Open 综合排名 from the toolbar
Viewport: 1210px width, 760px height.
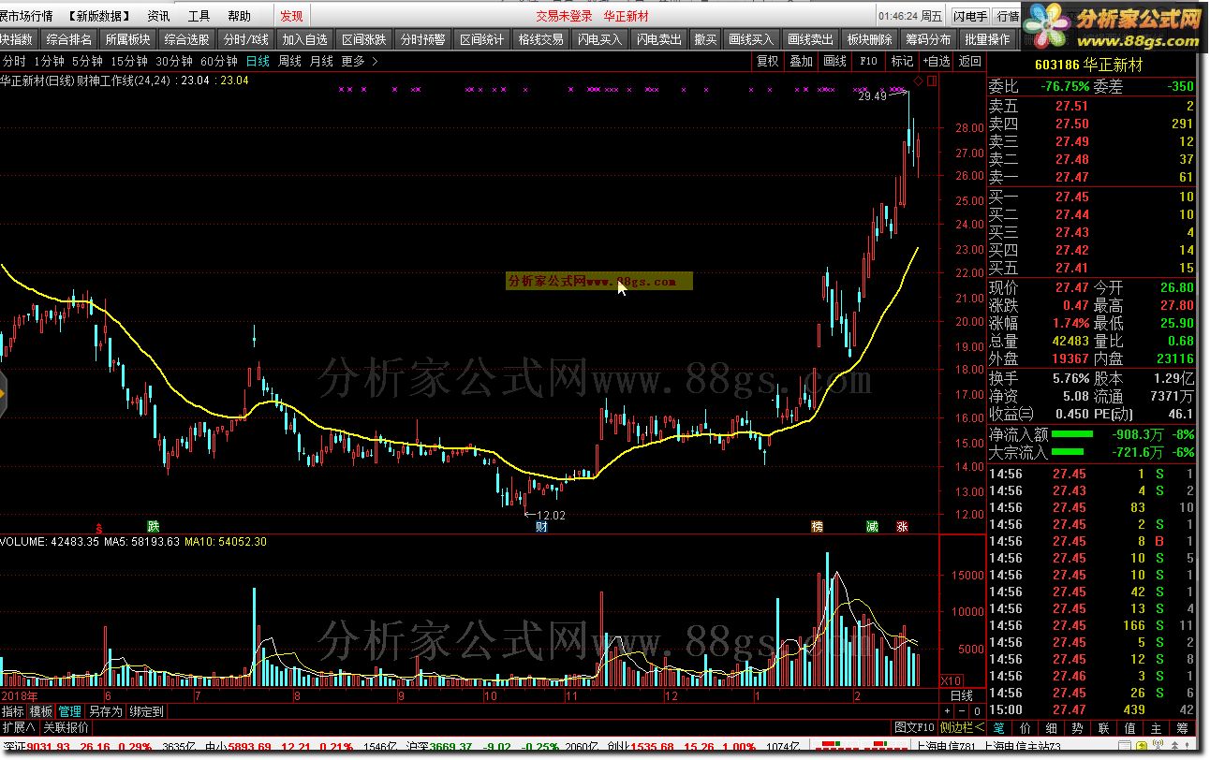point(69,39)
